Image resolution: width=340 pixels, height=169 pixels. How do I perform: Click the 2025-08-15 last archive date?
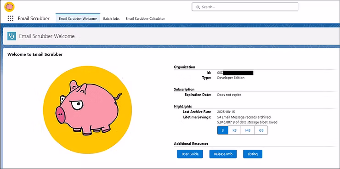226,112
